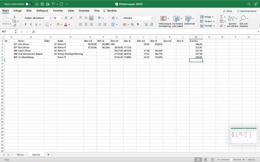Select the Italic (K) formatting icon

(31, 24)
